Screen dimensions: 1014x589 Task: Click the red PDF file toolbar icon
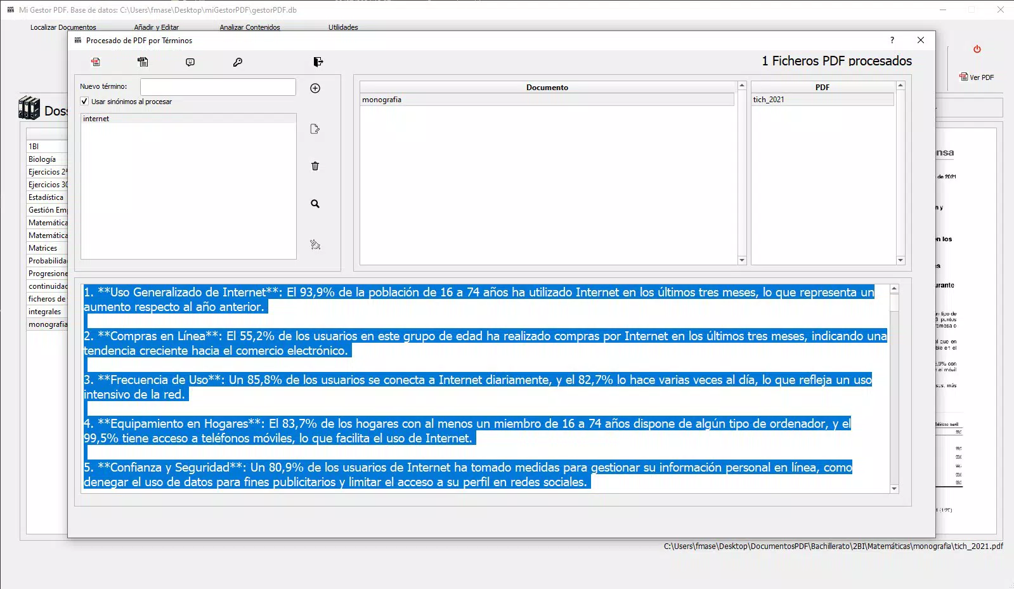pyautogui.click(x=96, y=62)
